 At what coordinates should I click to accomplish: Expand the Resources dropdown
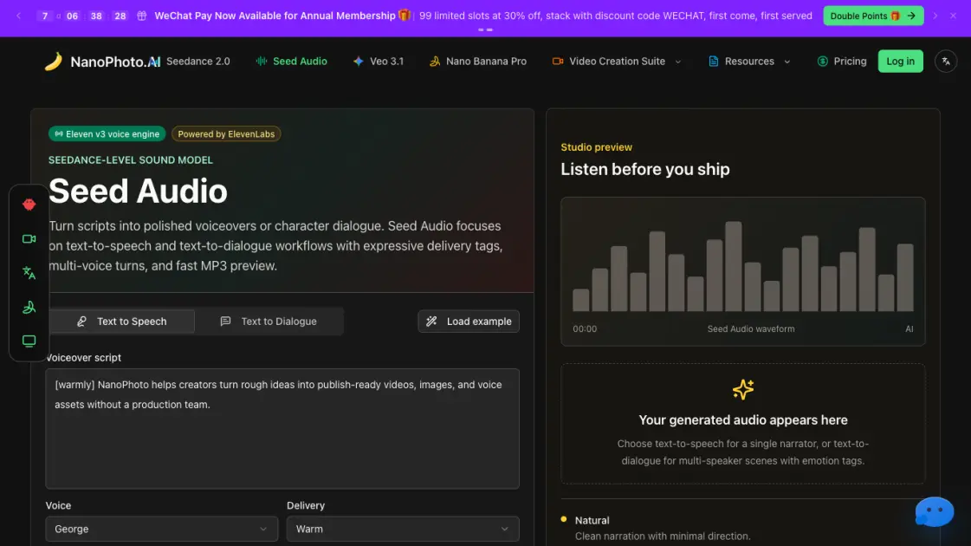point(749,62)
